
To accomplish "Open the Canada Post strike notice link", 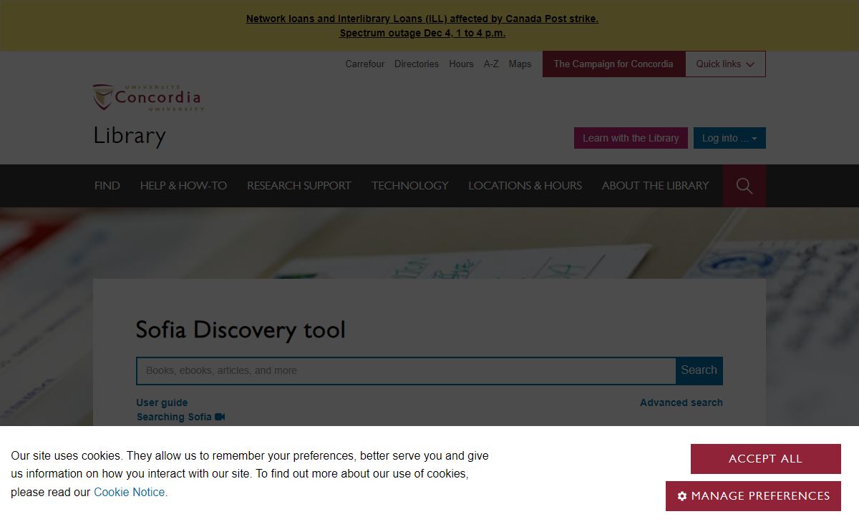I will click(x=422, y=19).
